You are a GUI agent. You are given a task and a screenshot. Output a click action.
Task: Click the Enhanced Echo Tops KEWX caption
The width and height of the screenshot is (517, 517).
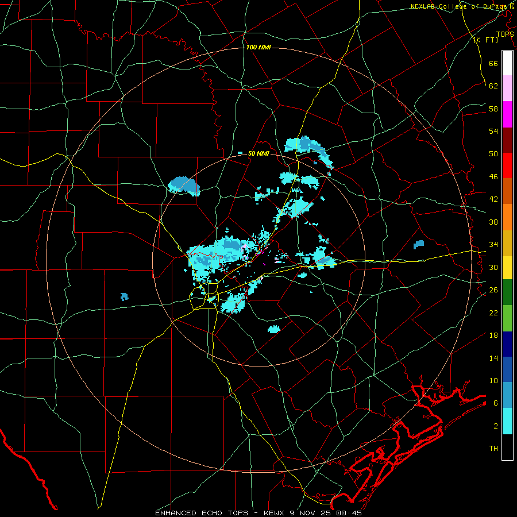258,513
